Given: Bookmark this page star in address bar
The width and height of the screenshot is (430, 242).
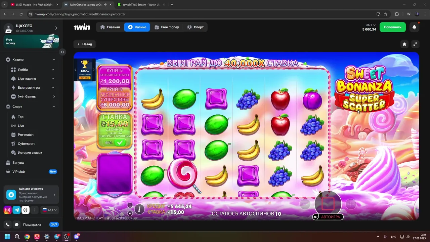Looking at the screenshot, I should [386, 14].
